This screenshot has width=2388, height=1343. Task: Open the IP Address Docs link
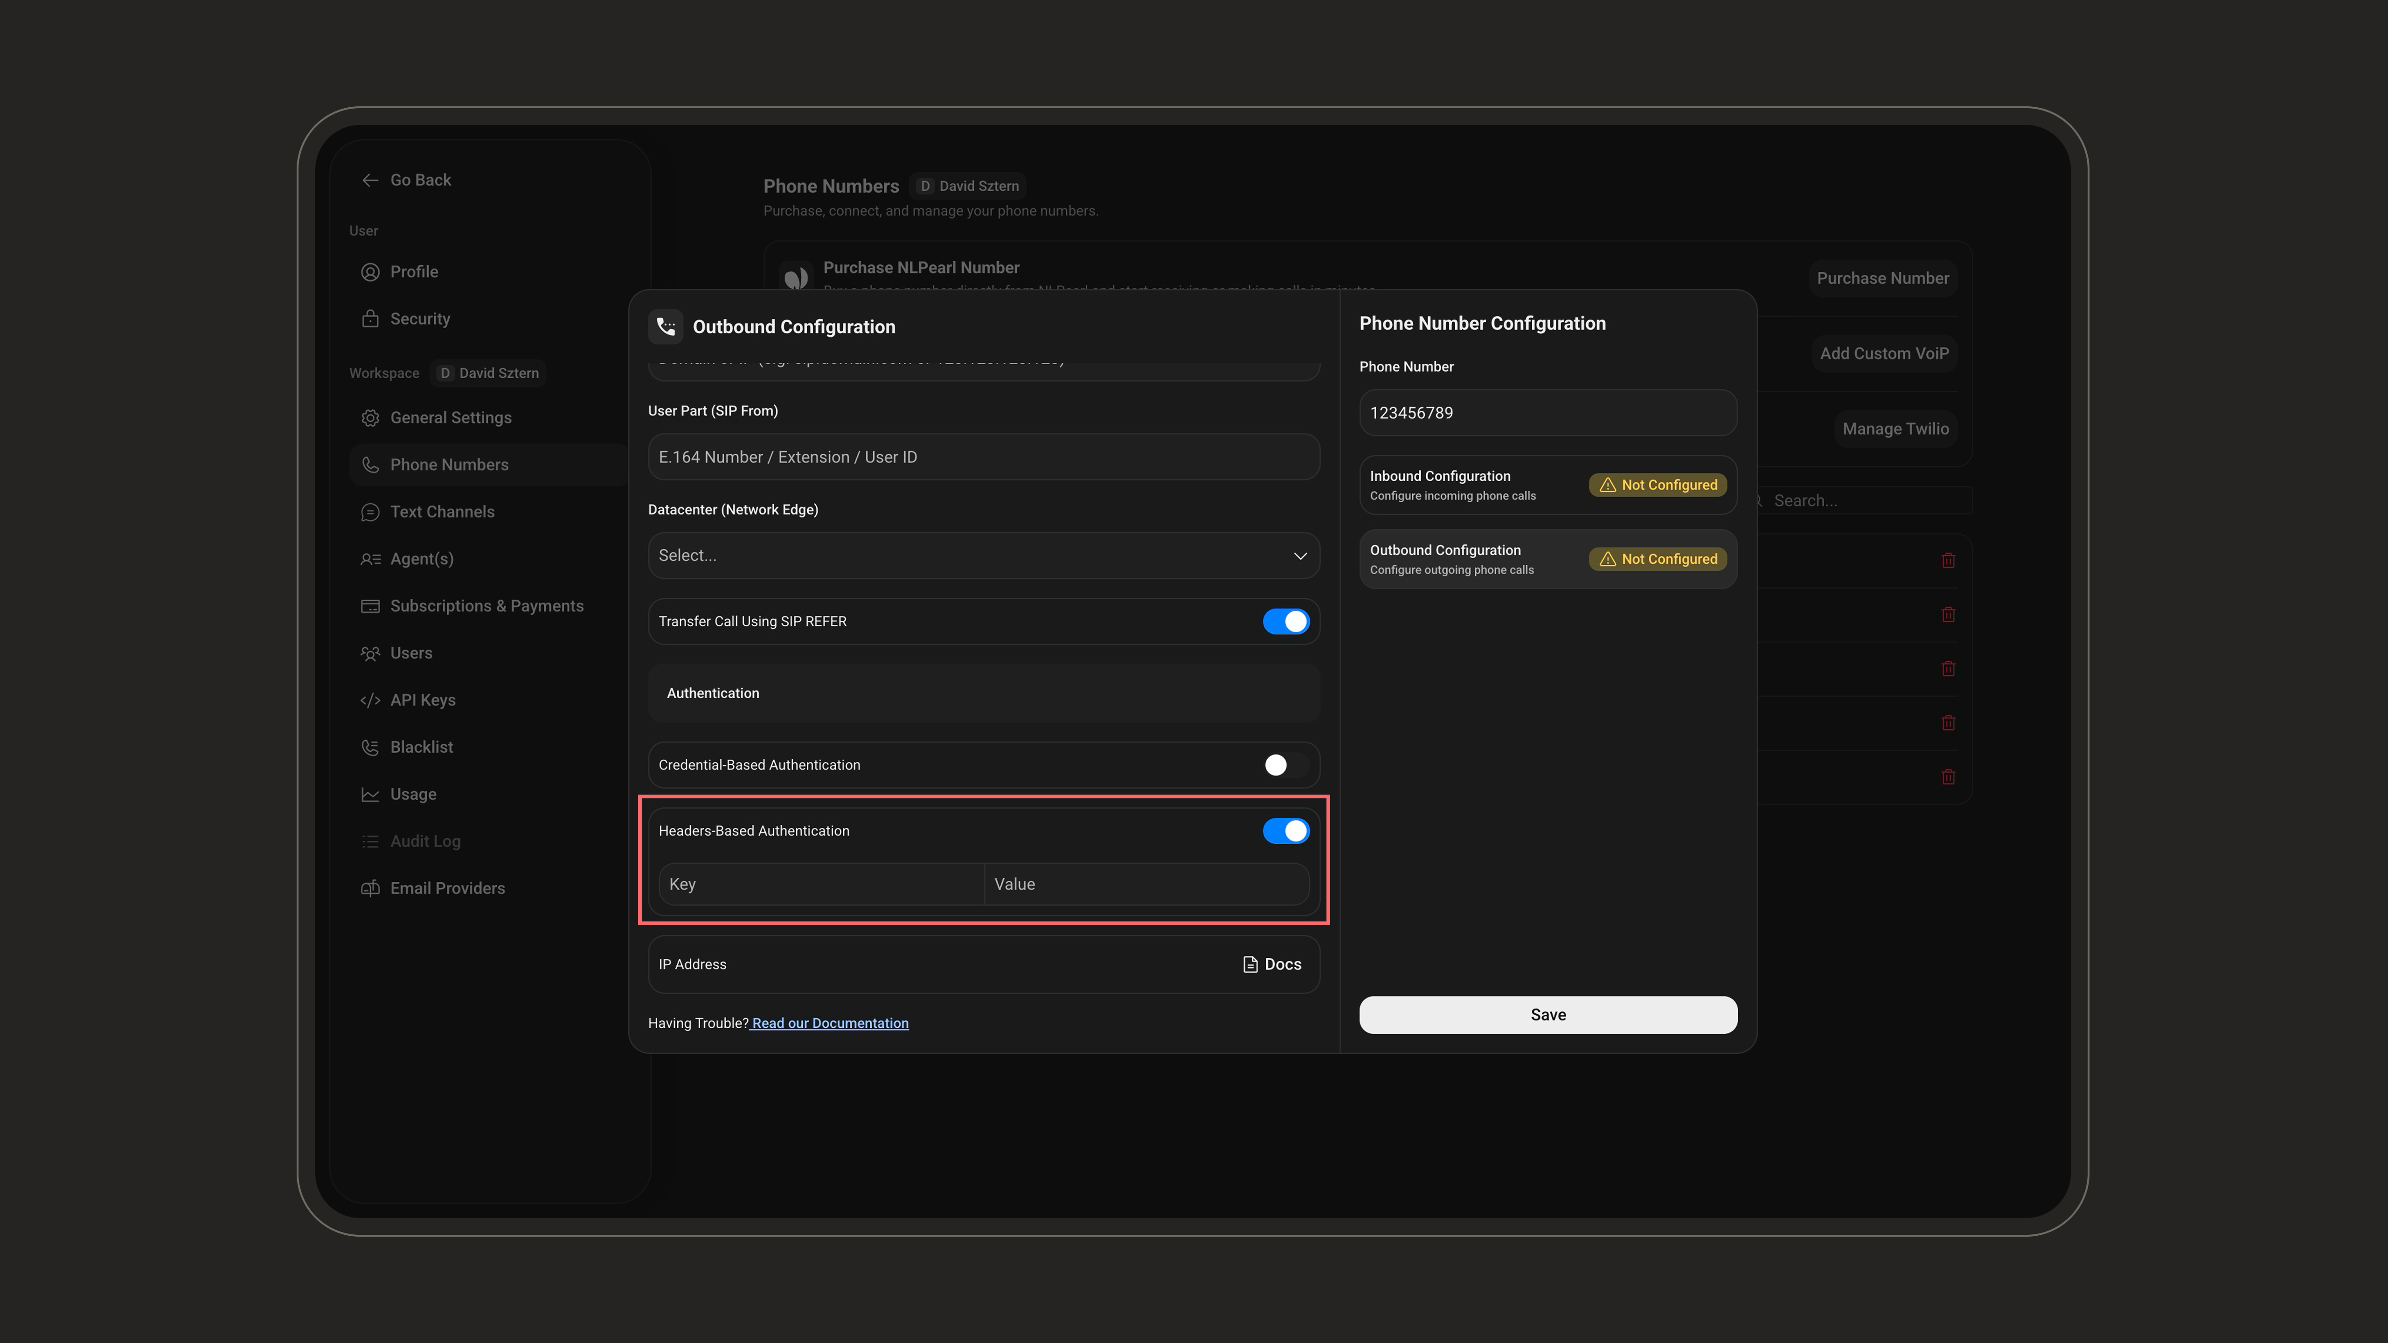coord(1272,964)
